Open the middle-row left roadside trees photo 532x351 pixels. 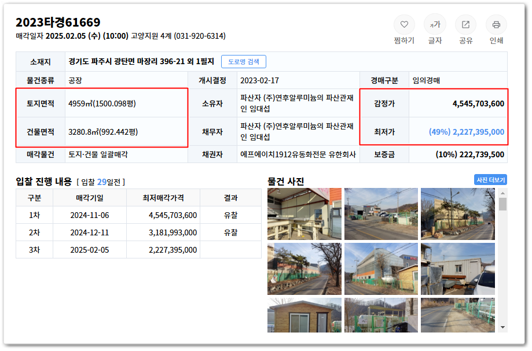[x=304, y=269]
